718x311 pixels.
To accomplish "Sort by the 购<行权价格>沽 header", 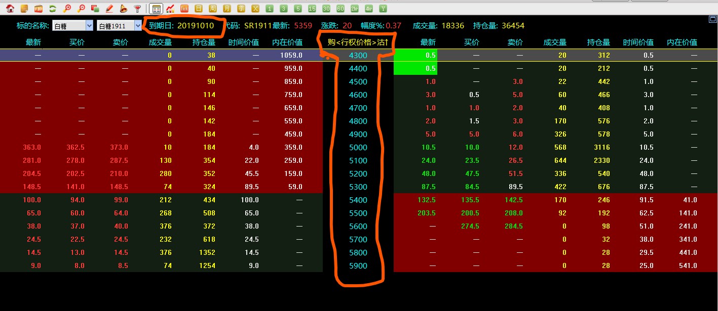I will click(x=358, y=42).
